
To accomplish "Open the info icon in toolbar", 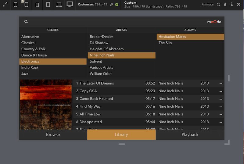I will tap(232, 4).
